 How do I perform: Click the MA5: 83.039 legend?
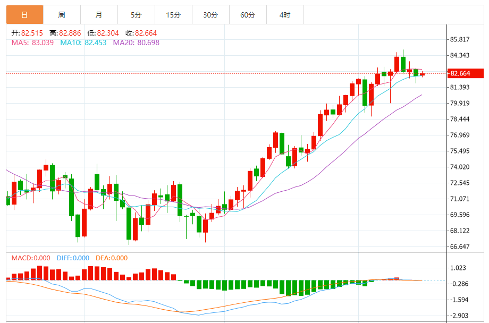click(32, 42)
